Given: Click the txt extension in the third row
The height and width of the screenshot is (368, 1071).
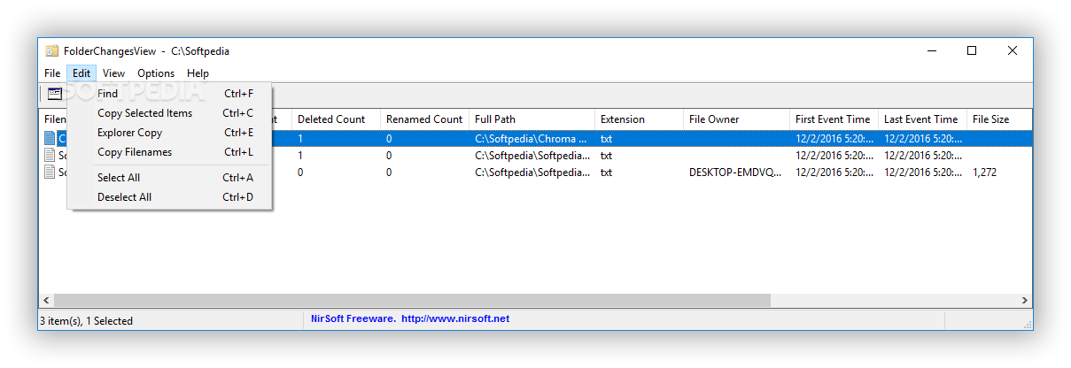Looking at the screenshot, I should [x=607, y=172].
